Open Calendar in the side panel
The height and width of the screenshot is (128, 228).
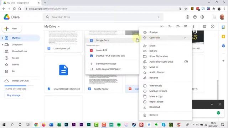click(223, 27)
